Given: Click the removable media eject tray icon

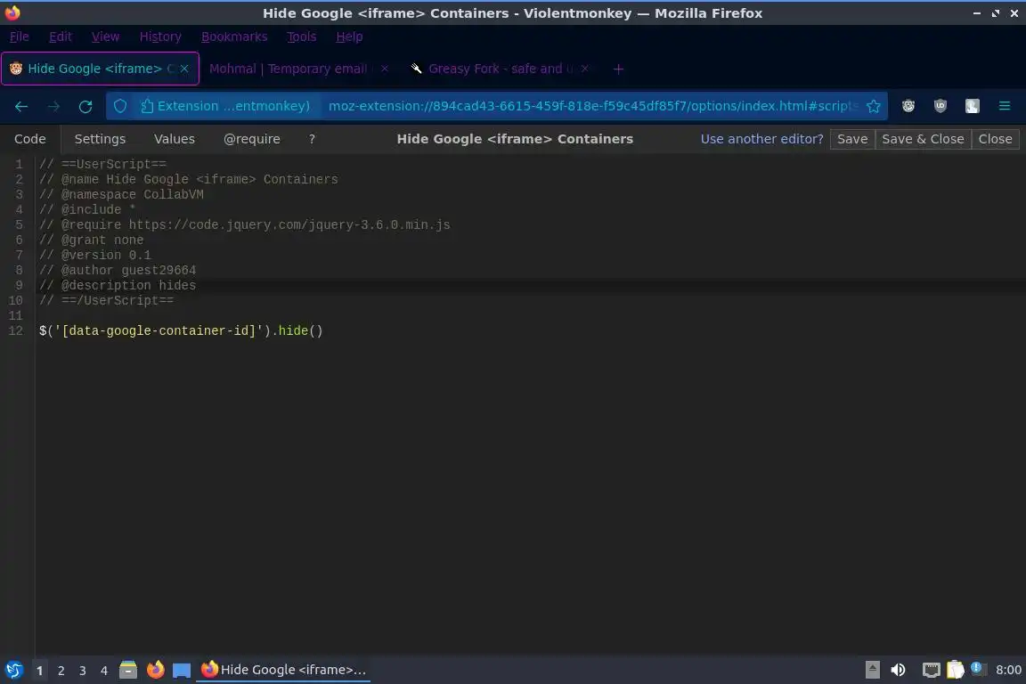Looking at the screenshot, I should 872,670.
